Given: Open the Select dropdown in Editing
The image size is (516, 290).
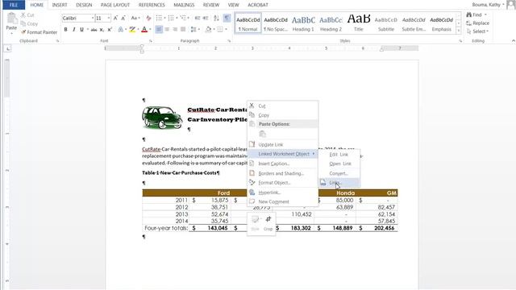Looking at the screenshot, I should click(481, 31).
